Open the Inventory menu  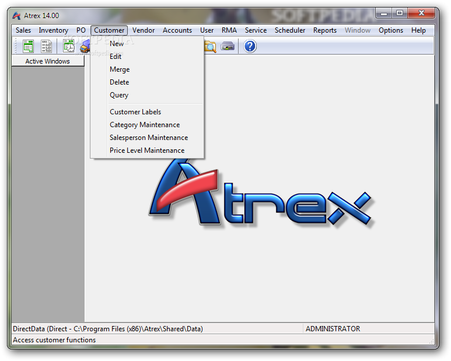click(54, 30)
